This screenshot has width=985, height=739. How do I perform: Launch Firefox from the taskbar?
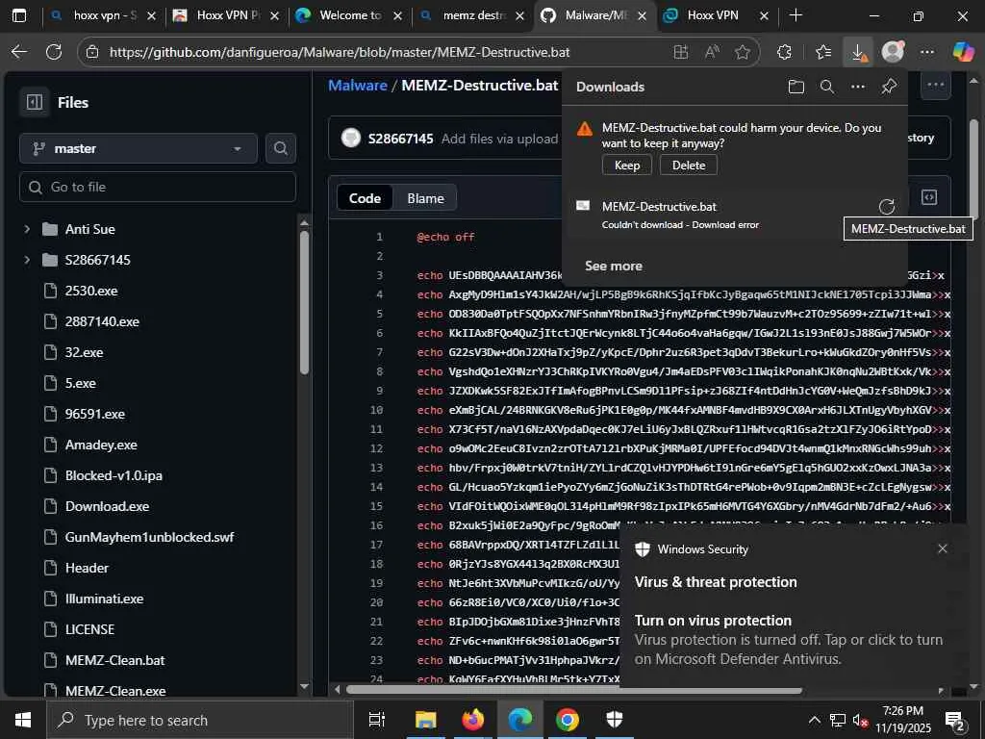tap(472, 720)
